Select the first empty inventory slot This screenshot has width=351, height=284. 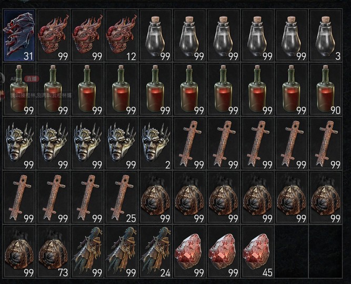(x=292, y=252)
